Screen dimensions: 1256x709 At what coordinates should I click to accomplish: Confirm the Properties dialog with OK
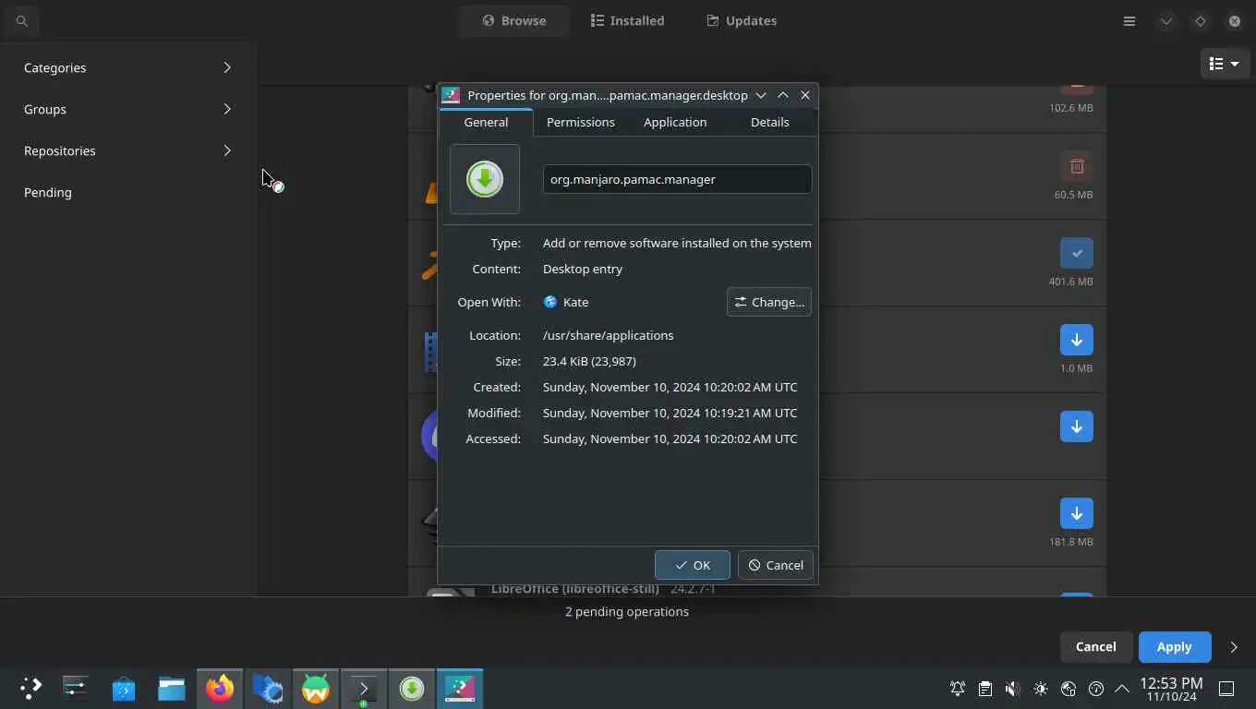coord(693,565)
